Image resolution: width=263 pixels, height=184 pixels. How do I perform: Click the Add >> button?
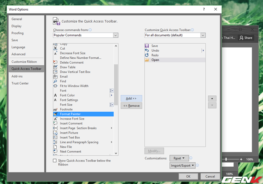(131, 99)
